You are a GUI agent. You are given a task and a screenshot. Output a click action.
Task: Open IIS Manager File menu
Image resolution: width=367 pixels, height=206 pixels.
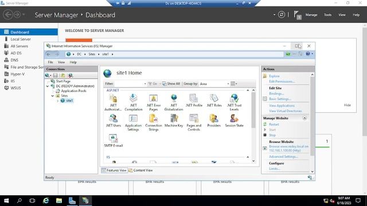50,62
